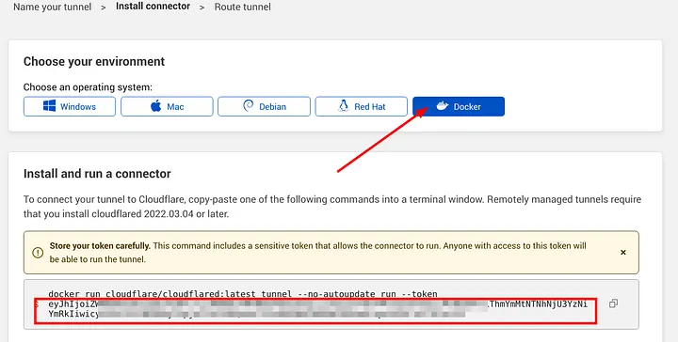Choose the Docker environment button
The height and width of the screenshot is (342, 678).
click(459, 106)
